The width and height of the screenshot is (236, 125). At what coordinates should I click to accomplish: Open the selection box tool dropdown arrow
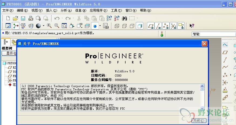coord(137,18)
